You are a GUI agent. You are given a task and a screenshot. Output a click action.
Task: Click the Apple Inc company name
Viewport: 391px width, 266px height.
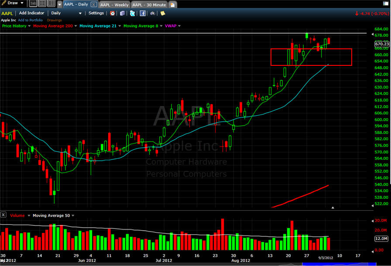(x=8, y=20)
